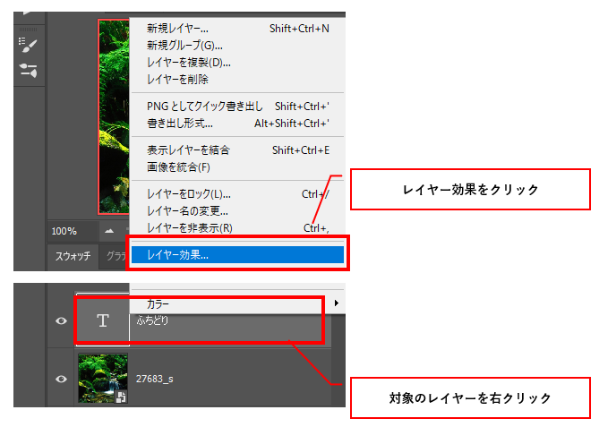Expand the カラー submenu arrow

click(336, 304)
